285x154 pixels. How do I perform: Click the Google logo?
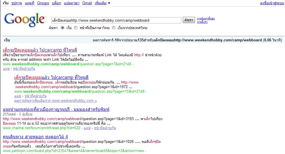tap(25, 19)
